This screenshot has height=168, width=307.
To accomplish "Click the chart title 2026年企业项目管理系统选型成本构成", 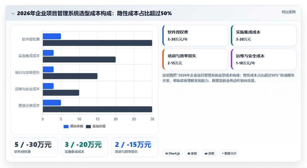I will (94, 13).
